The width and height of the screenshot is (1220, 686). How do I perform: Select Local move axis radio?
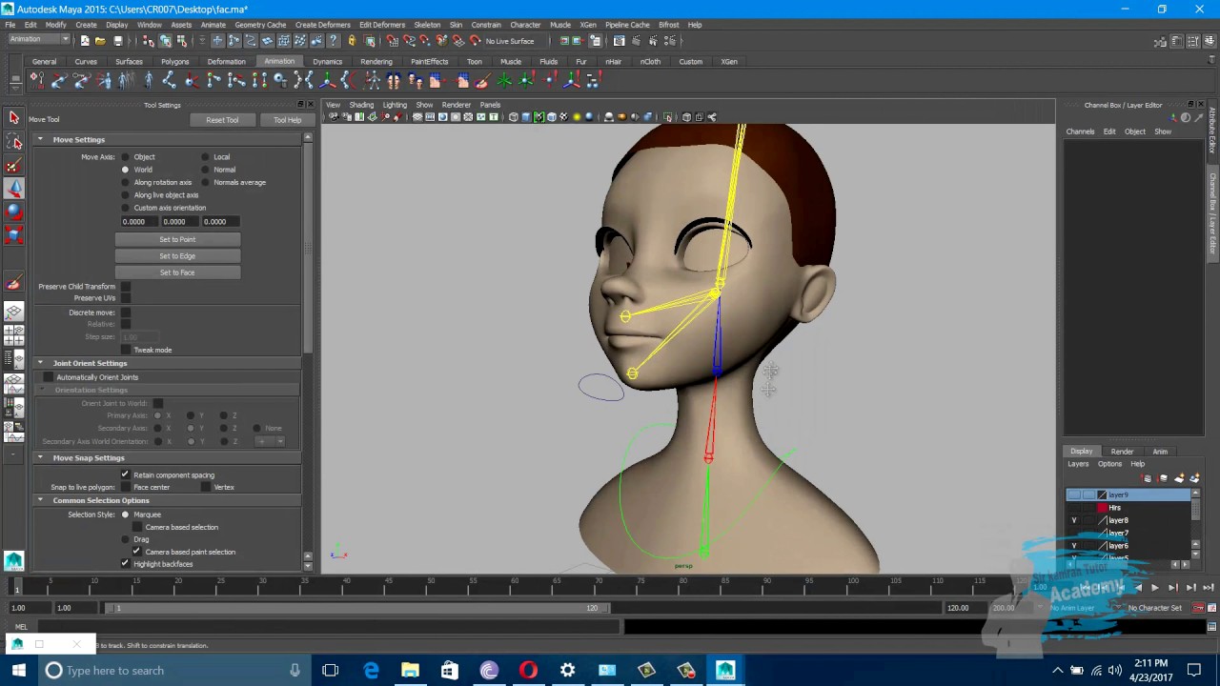click(x=205, y=157)
